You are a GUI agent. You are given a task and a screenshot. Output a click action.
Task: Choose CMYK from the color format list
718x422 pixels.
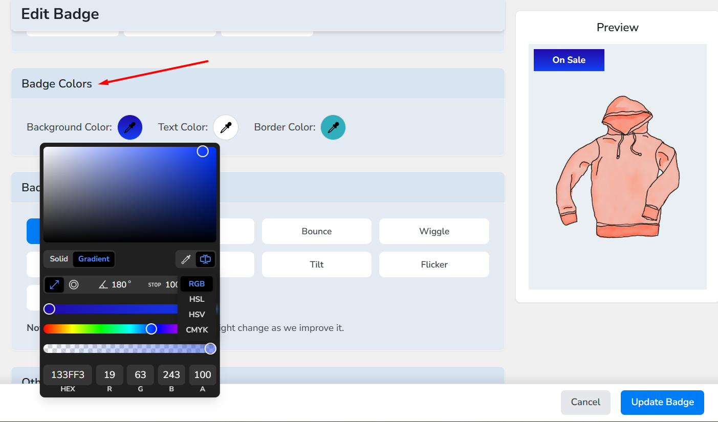click(x=197, y=330)
